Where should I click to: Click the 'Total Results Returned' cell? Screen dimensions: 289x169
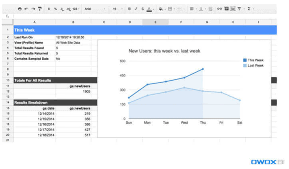(34, 53)
